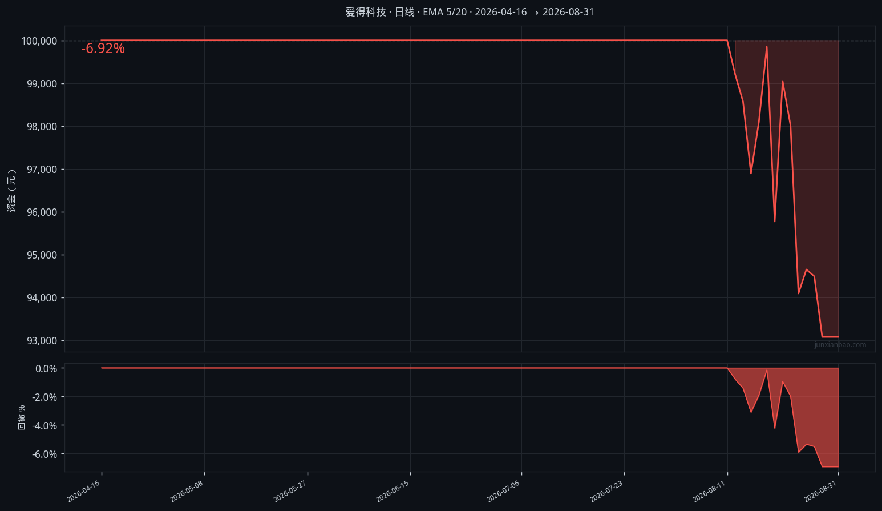Click the 2026-06-15 x-axis date label
Image resolution: width=882 pixels, height=511 pixels.
(x=393, y=492)
